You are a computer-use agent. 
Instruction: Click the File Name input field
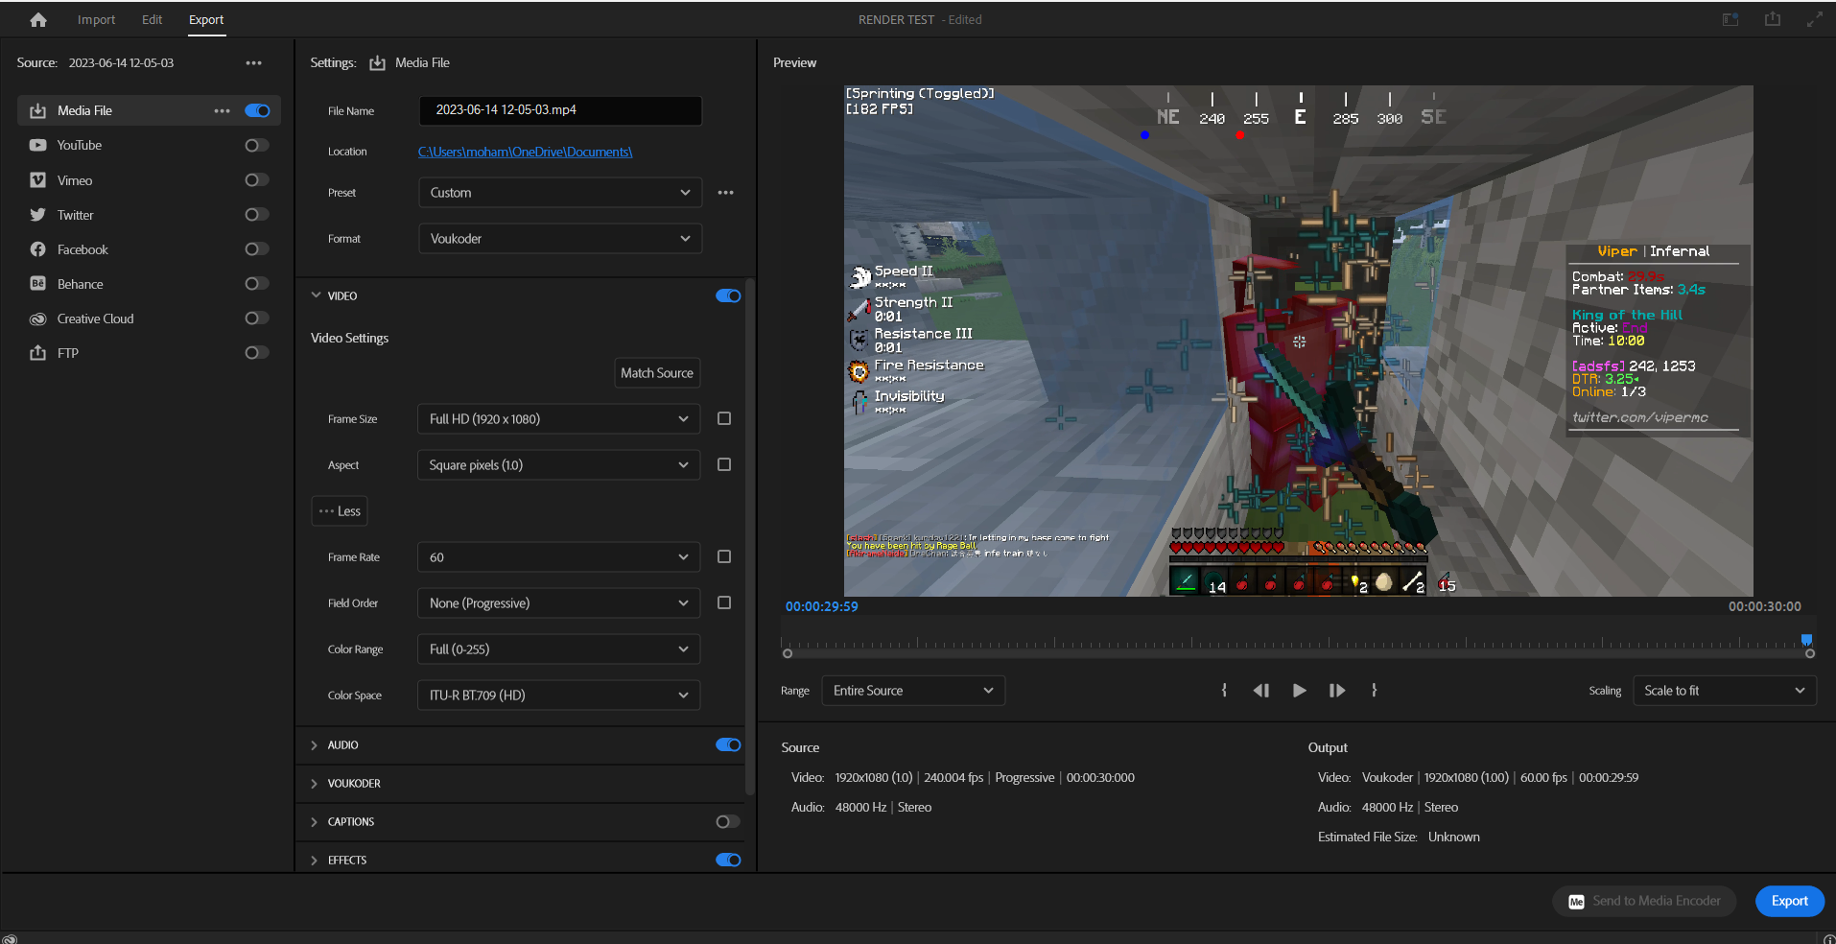coord(559,110)
